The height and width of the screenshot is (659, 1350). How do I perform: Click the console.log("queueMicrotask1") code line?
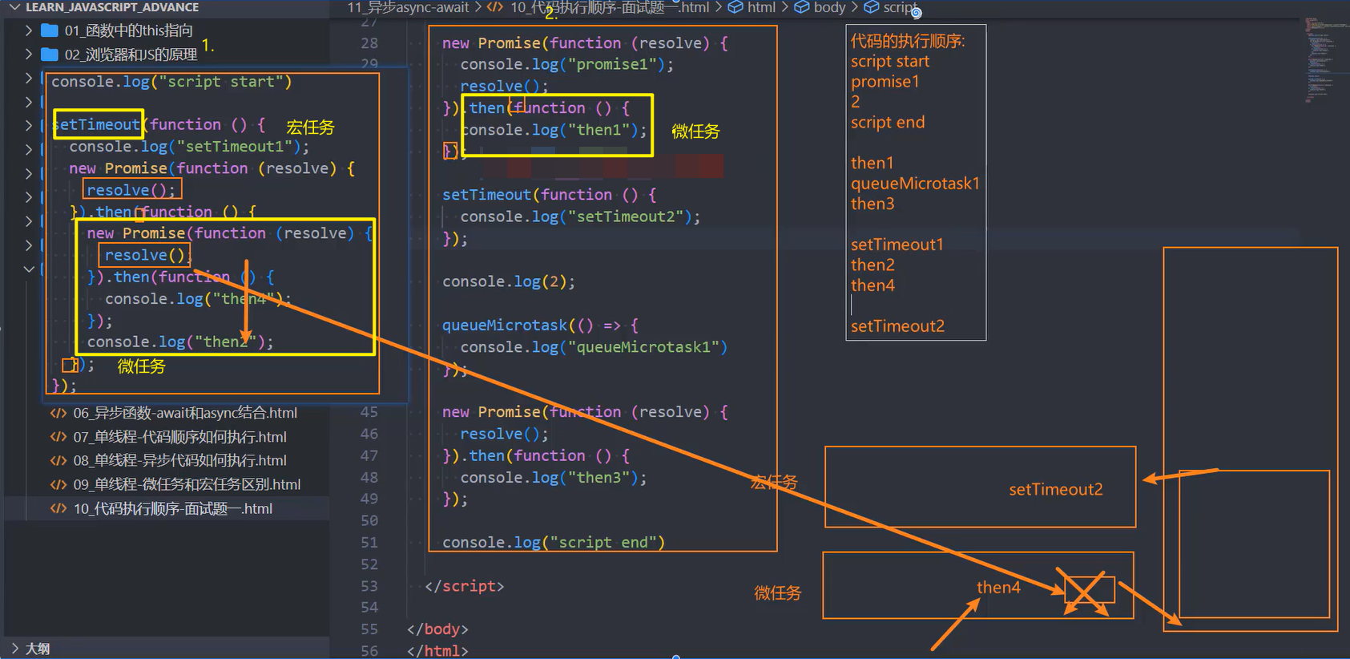coord(594,347)
